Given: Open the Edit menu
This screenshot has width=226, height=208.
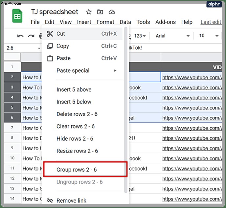Looking at the screenshot, I should (x=49, y=22).
